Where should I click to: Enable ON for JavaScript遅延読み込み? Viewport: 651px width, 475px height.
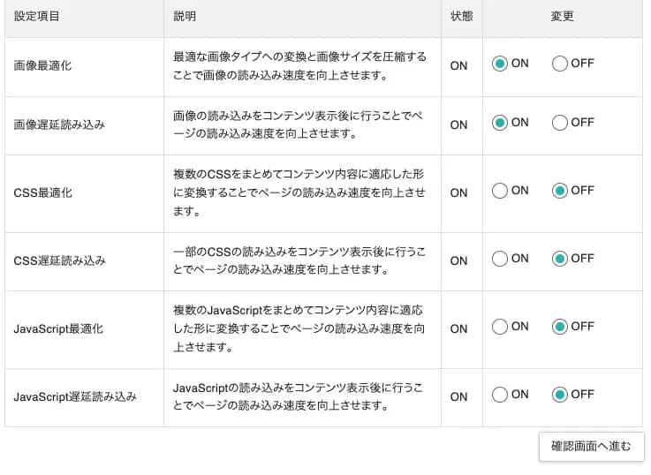pos(500,395)
